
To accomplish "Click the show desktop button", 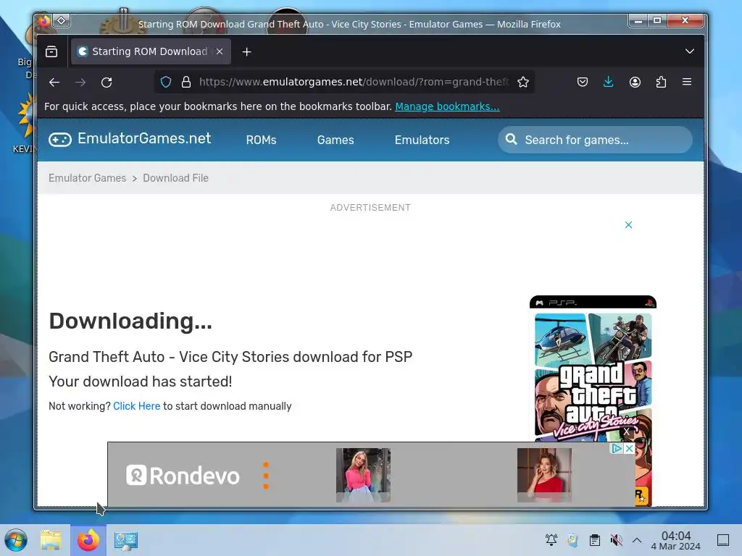I will (x=723, y=540).
